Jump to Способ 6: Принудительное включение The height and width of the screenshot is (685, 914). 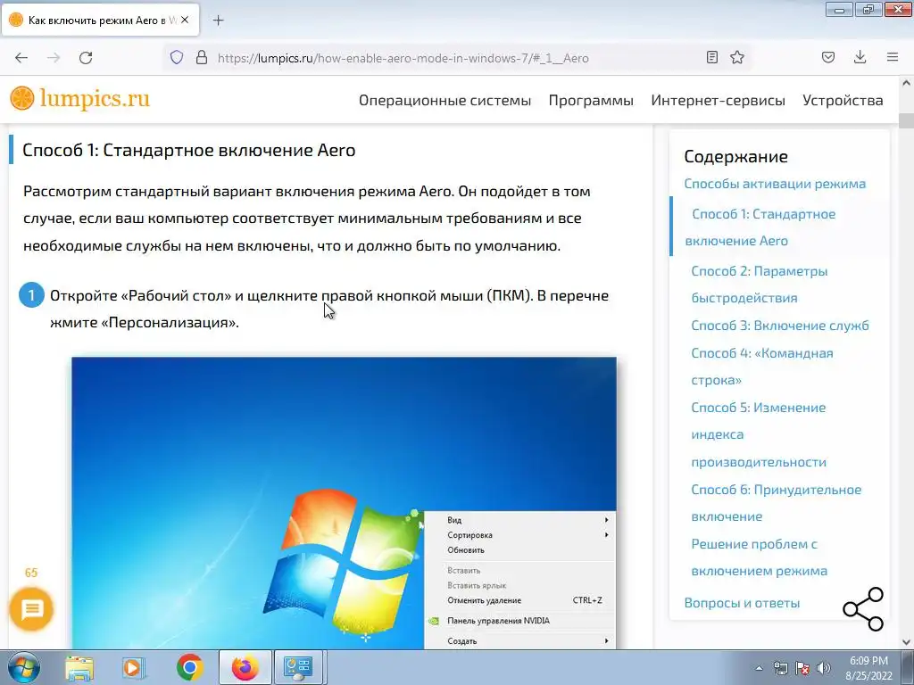tap(776, 503)
